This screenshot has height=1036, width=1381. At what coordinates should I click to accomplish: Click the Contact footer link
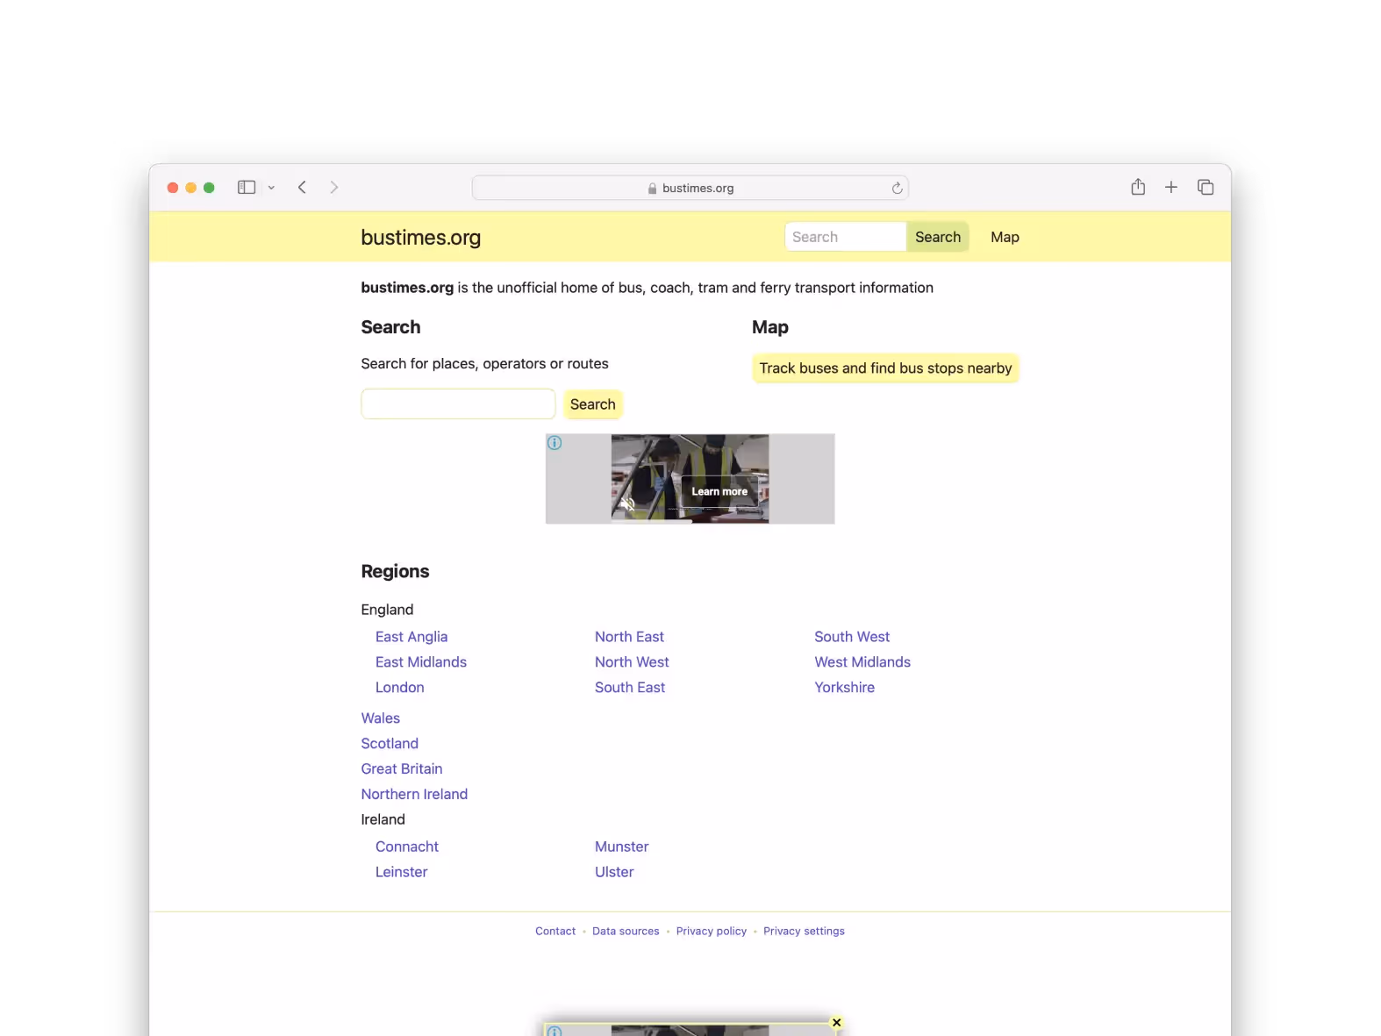555,932
